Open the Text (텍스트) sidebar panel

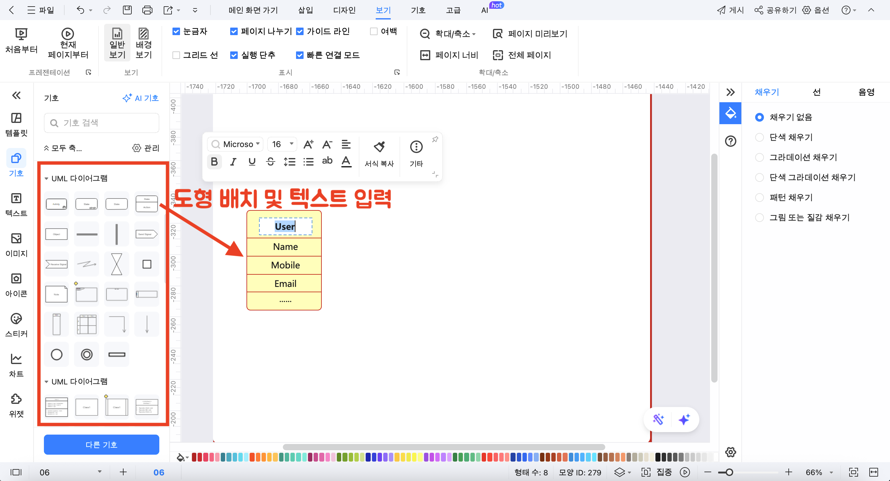click(16, 205)
